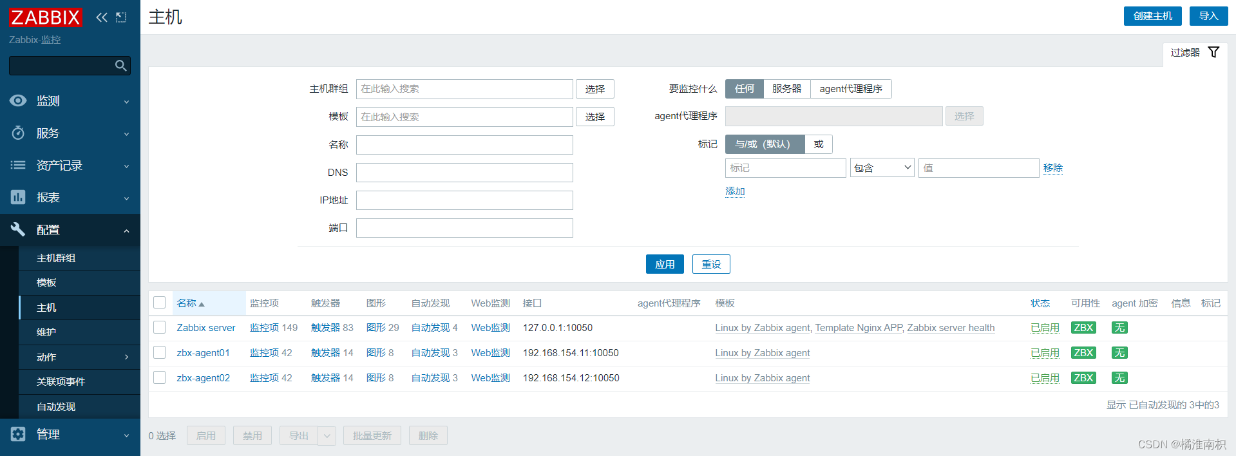
Task: Click the 重设 filter button
Action: [x=711, y=264]
